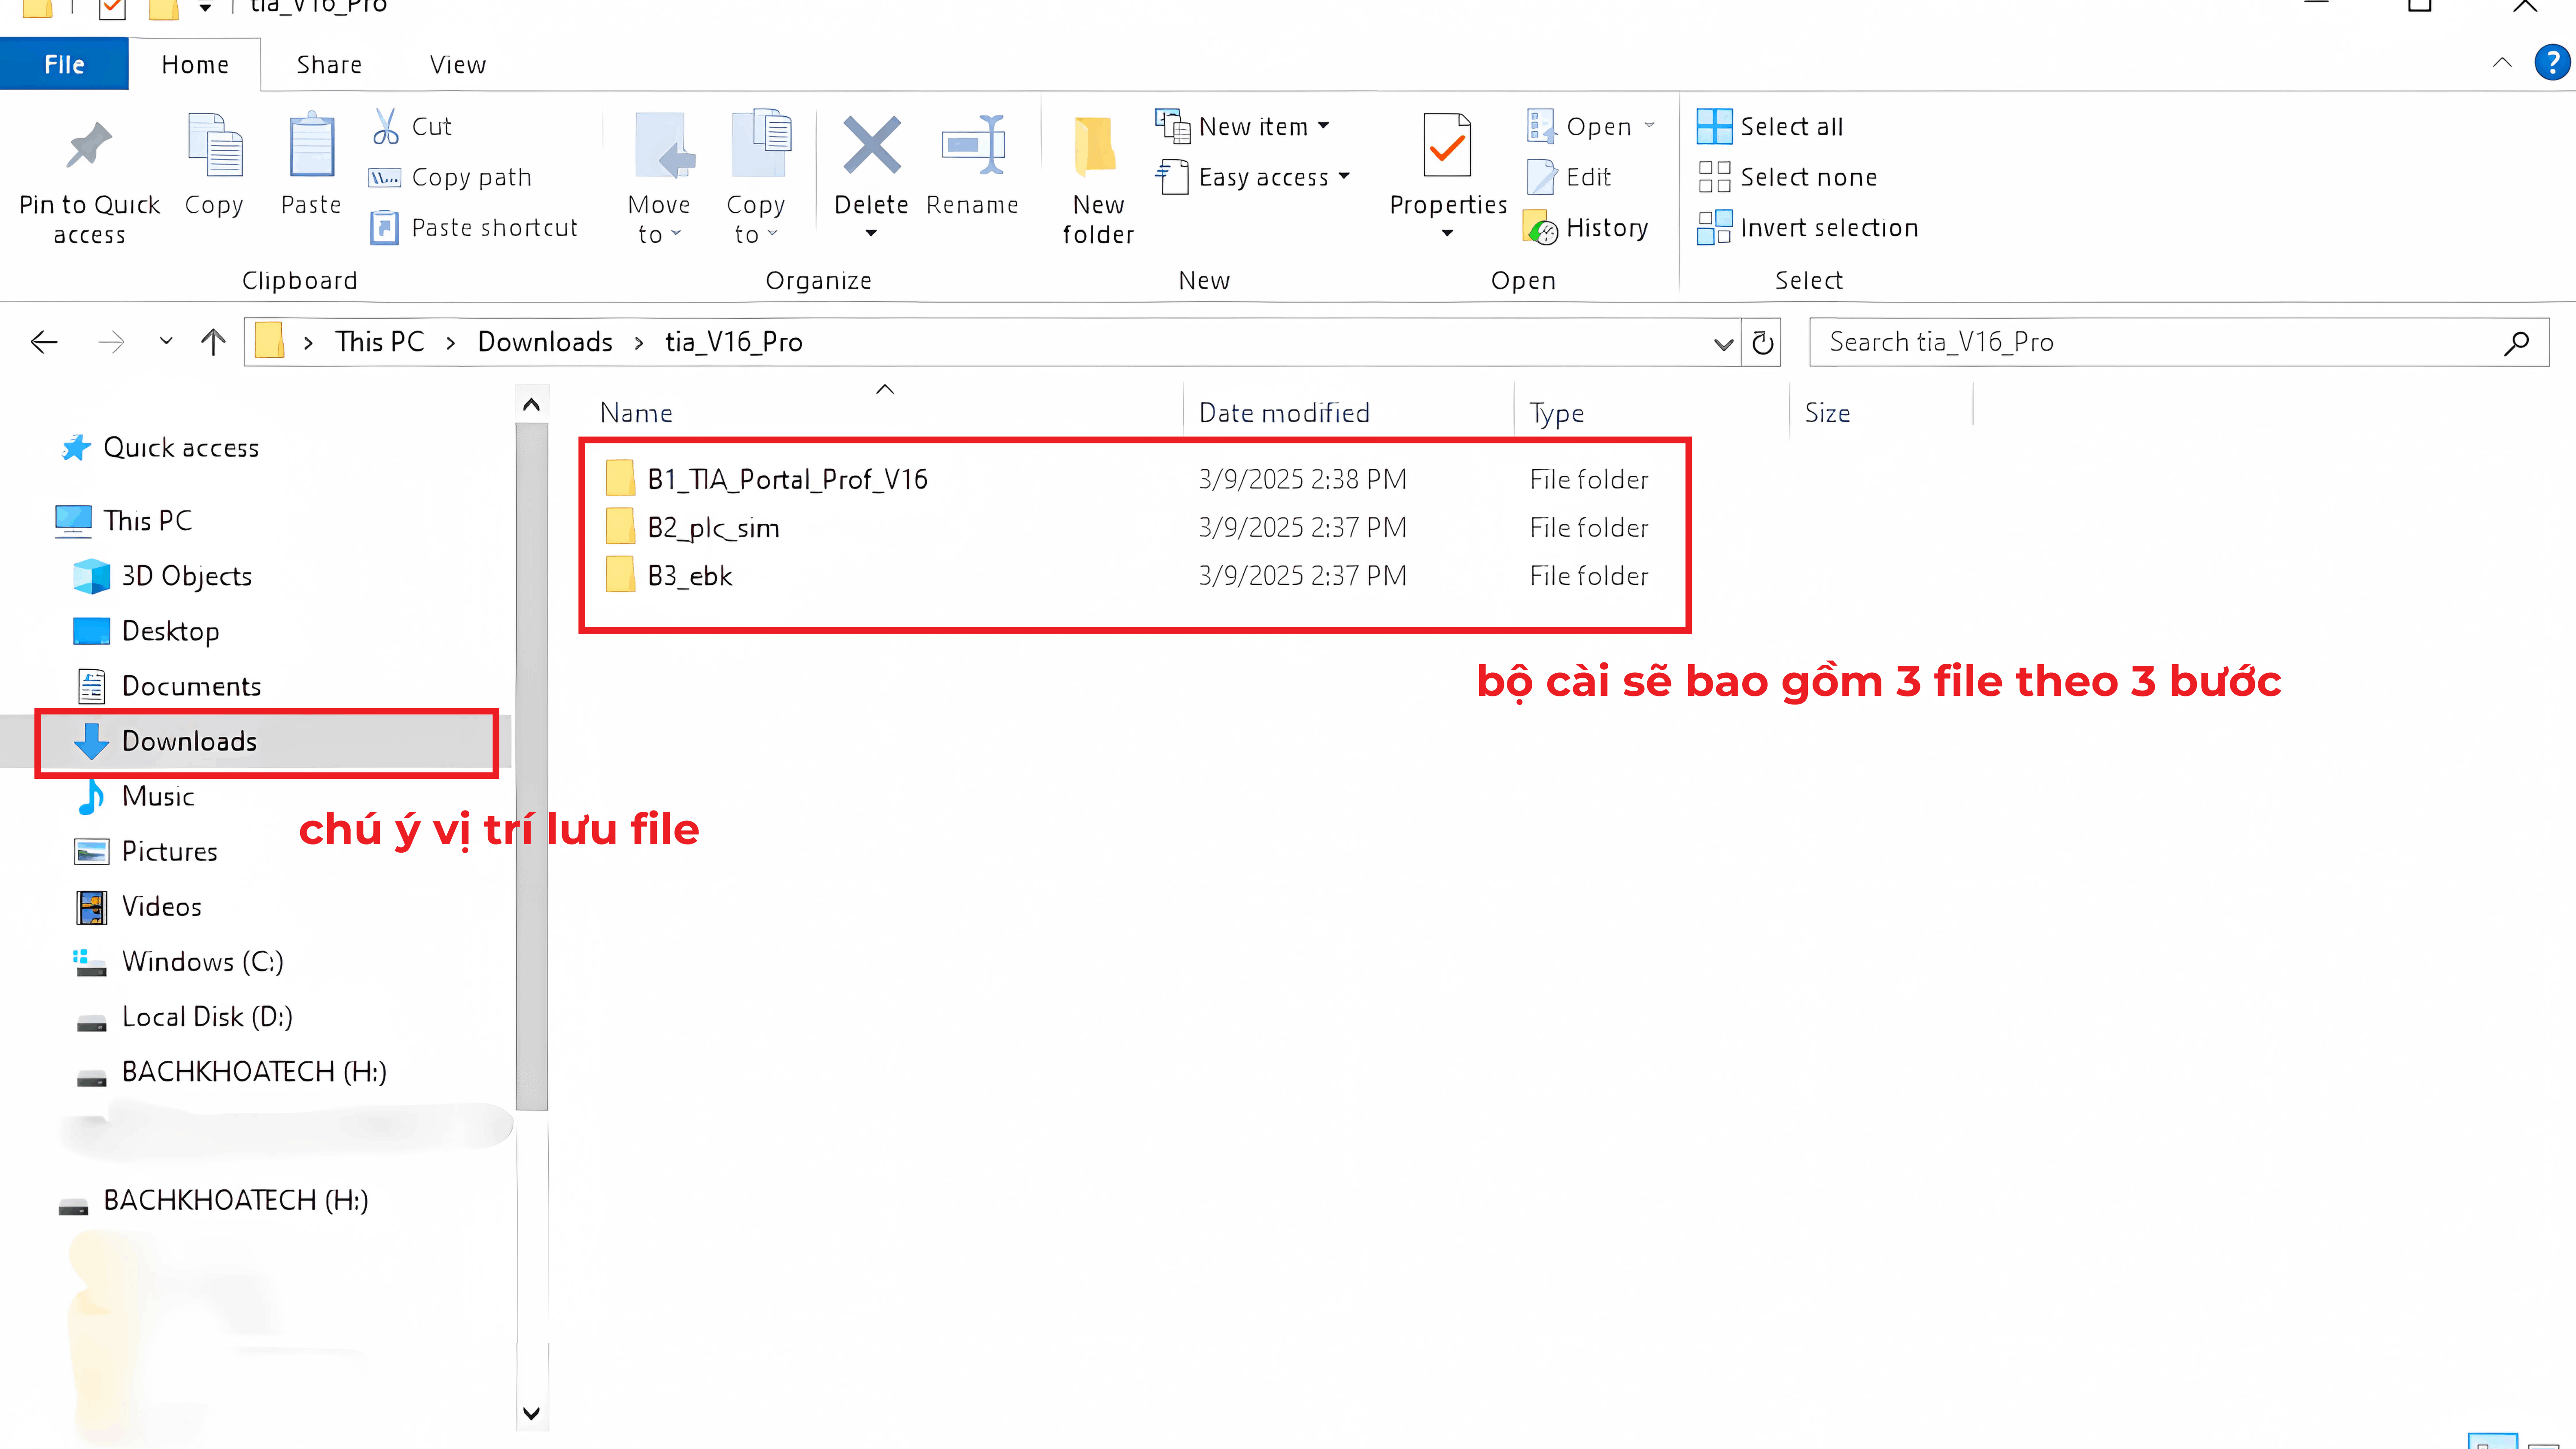Sort by the Name column header
2576x1449 pixels.
point(636,413)
